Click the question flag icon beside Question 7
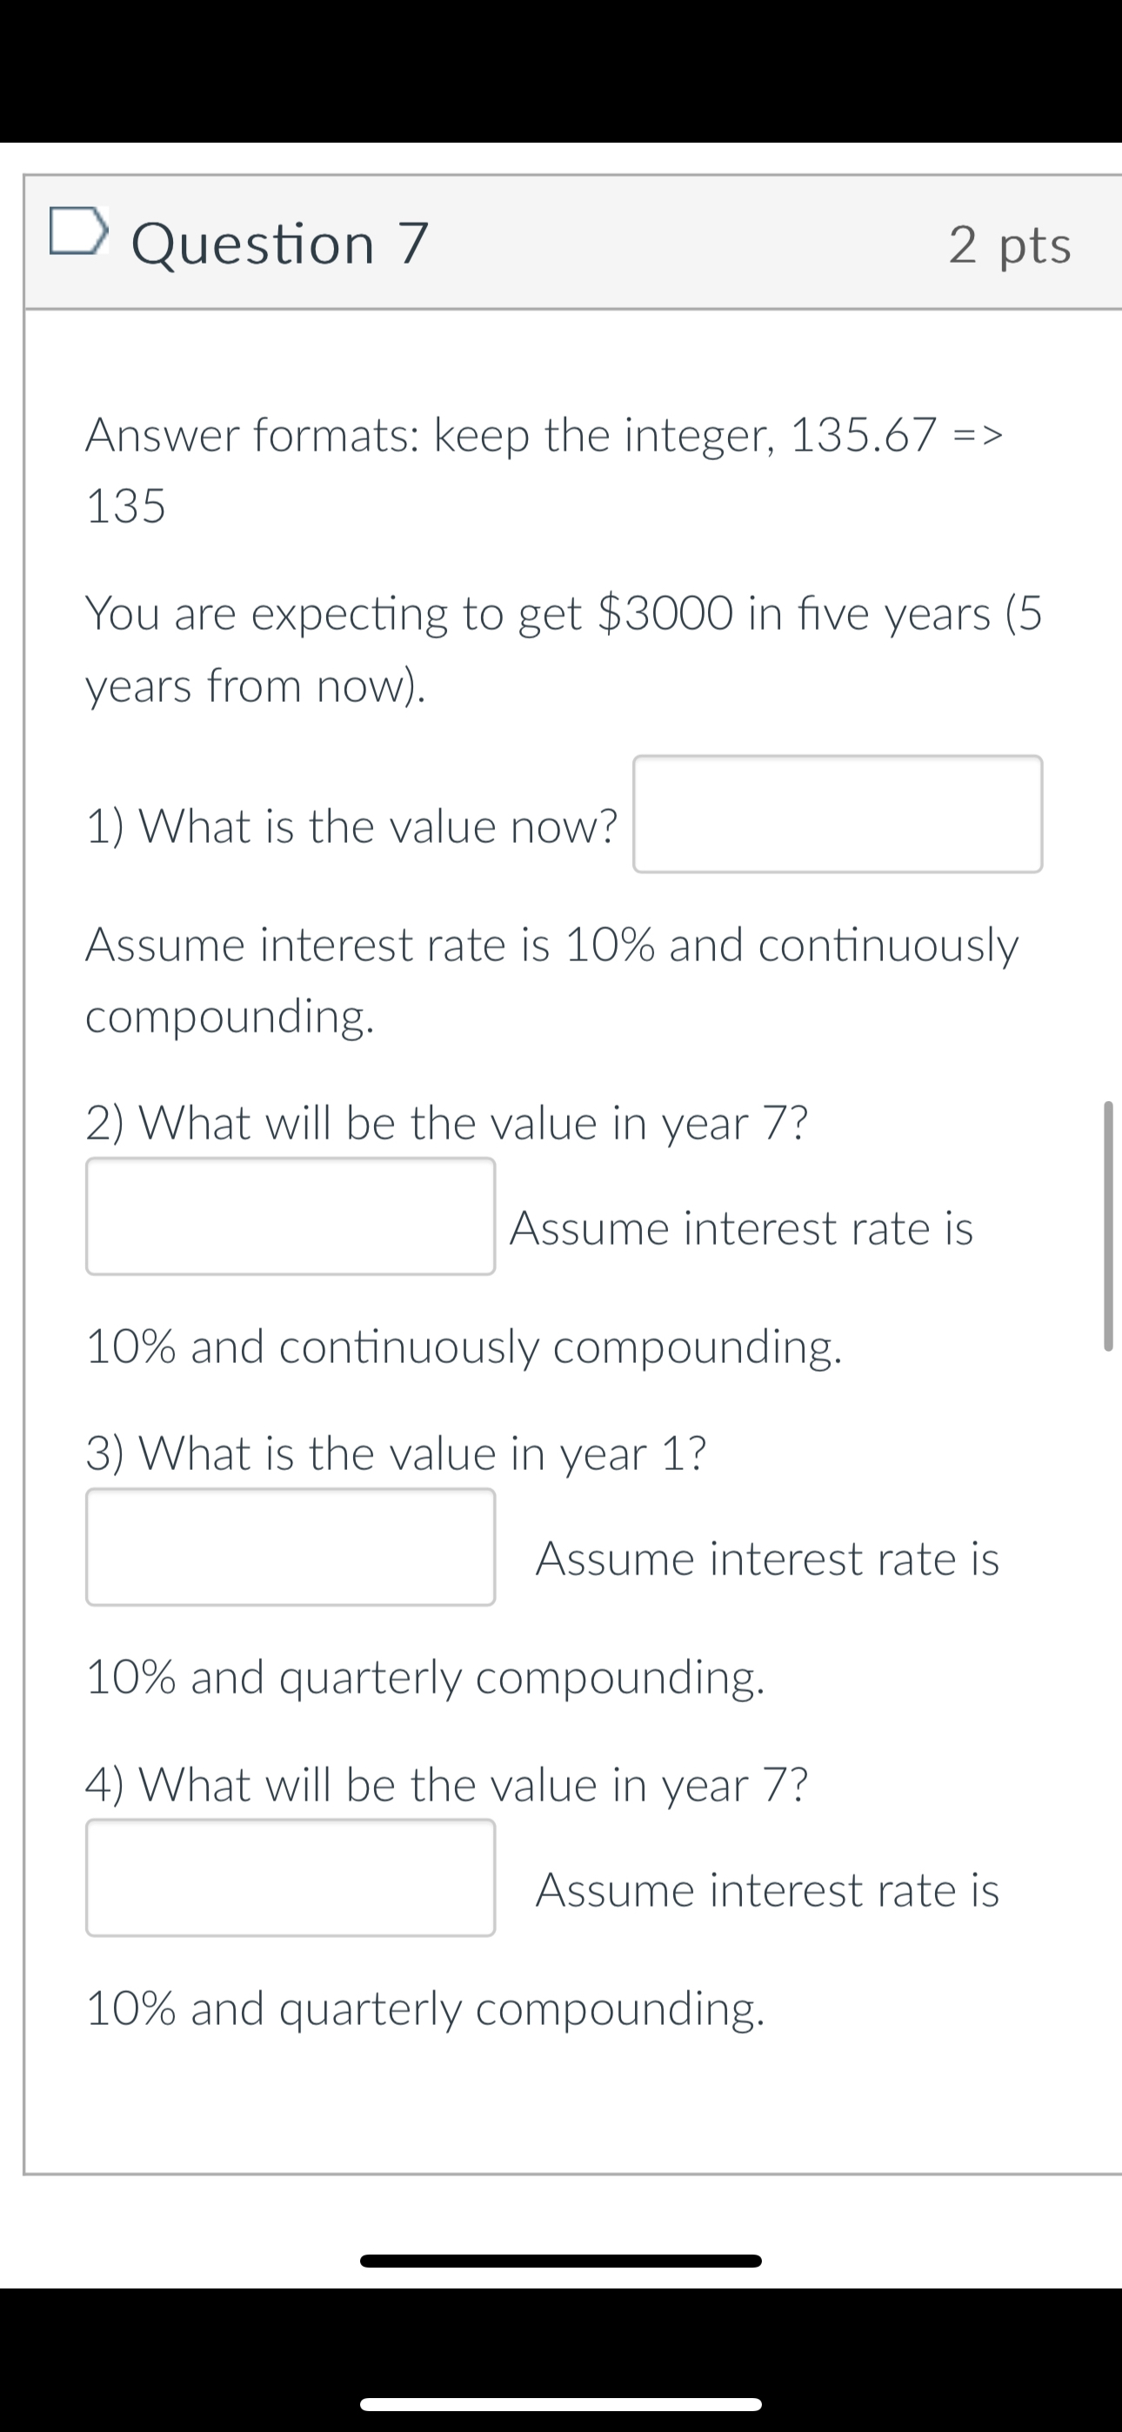The width and height of the screenshot is (1122, 2432). click(x=80, y=231)
